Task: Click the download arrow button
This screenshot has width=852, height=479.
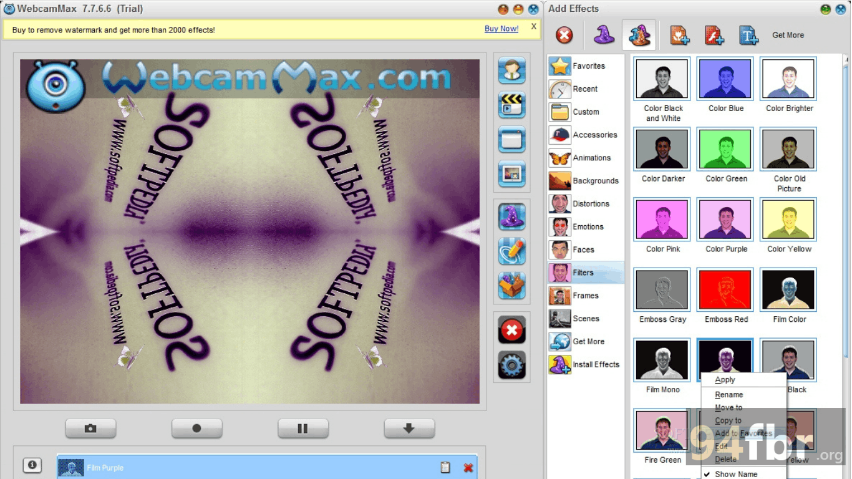Action: pyautogui.click(x=409, y=428)
